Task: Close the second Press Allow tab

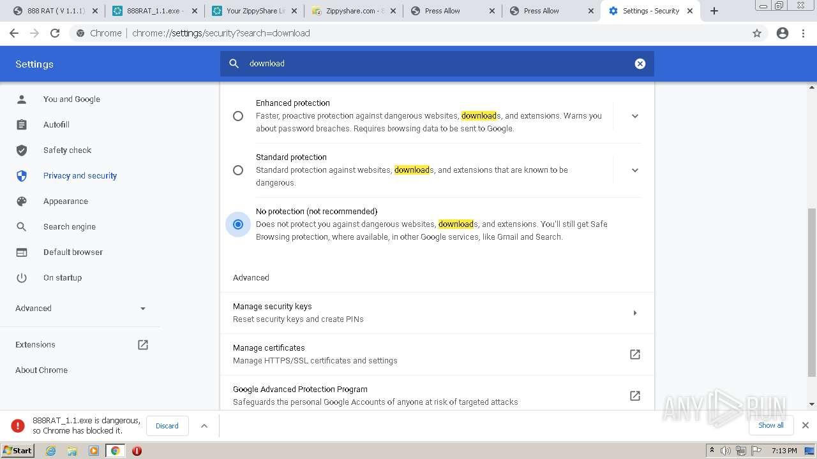Action: point(590,11)
